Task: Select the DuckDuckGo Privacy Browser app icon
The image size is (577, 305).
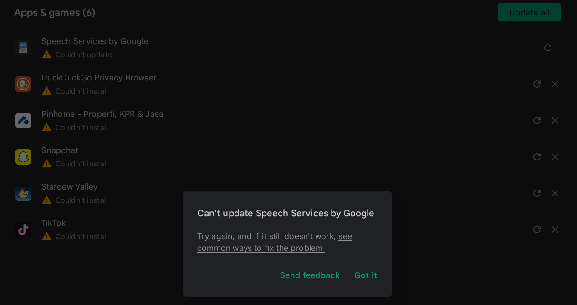Action: [x=23, y=84]
